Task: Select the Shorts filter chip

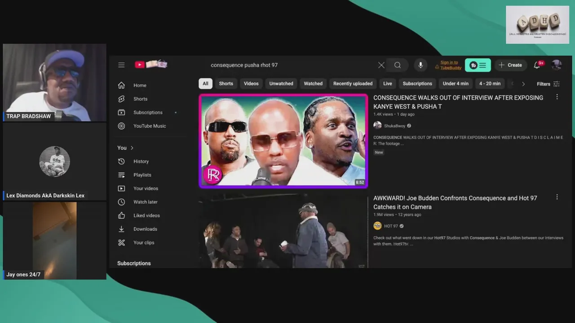Action: pos(226,83)
